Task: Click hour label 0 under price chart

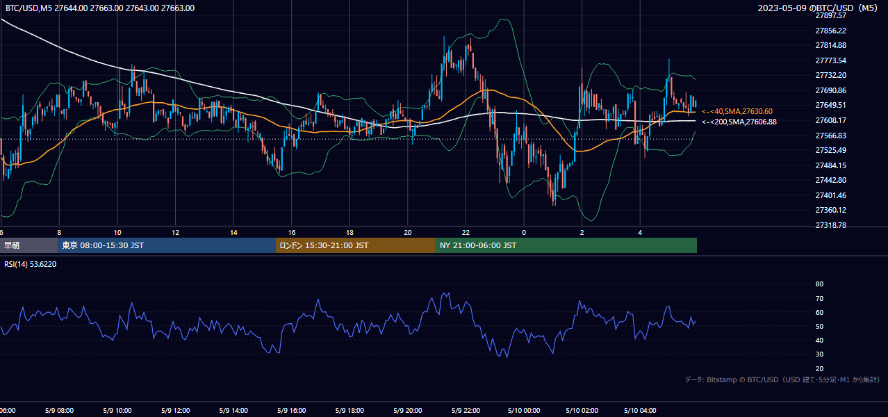Action: click(524, 232)
